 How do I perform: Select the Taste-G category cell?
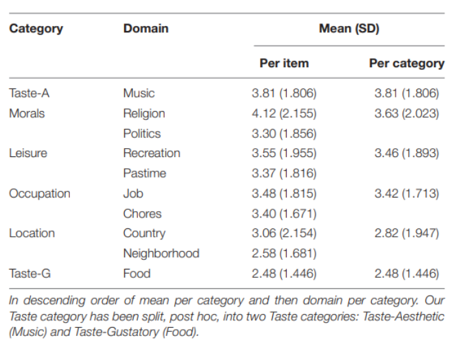[x=29, y=274]
